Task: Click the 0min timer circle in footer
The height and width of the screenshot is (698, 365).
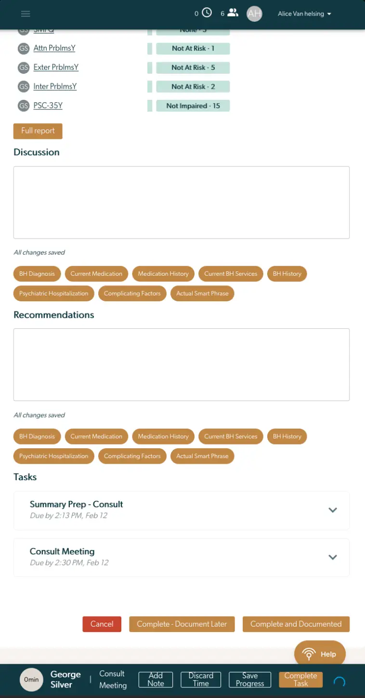Action: coord(31,679)
